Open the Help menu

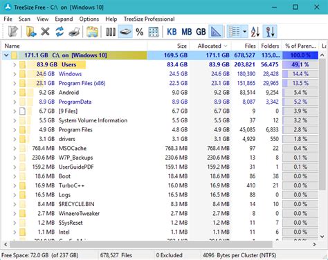pyautogui.click(x=111, y=19)
